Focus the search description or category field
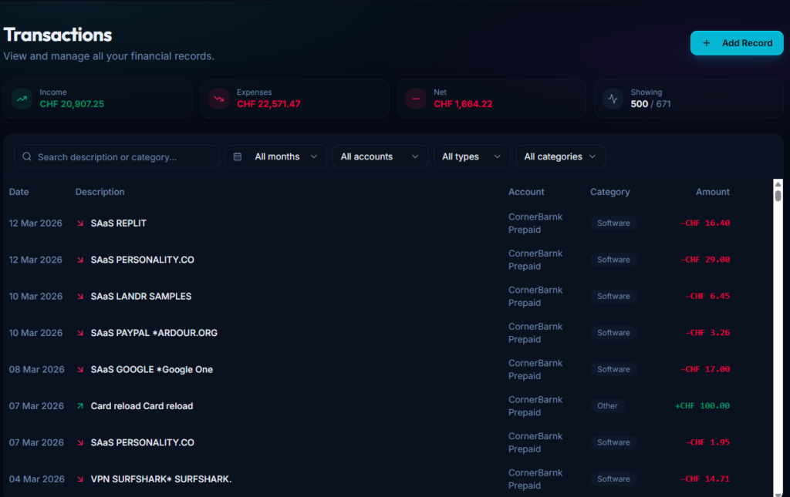This screenshot has height=497, width=790. [123, 157]
